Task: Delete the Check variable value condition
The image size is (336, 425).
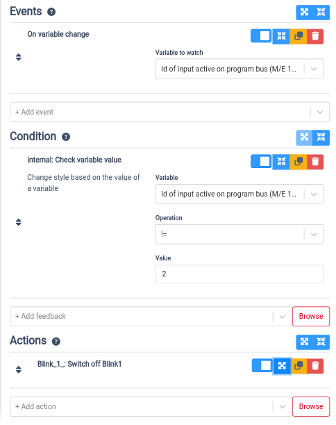Action: click(315, 162)
